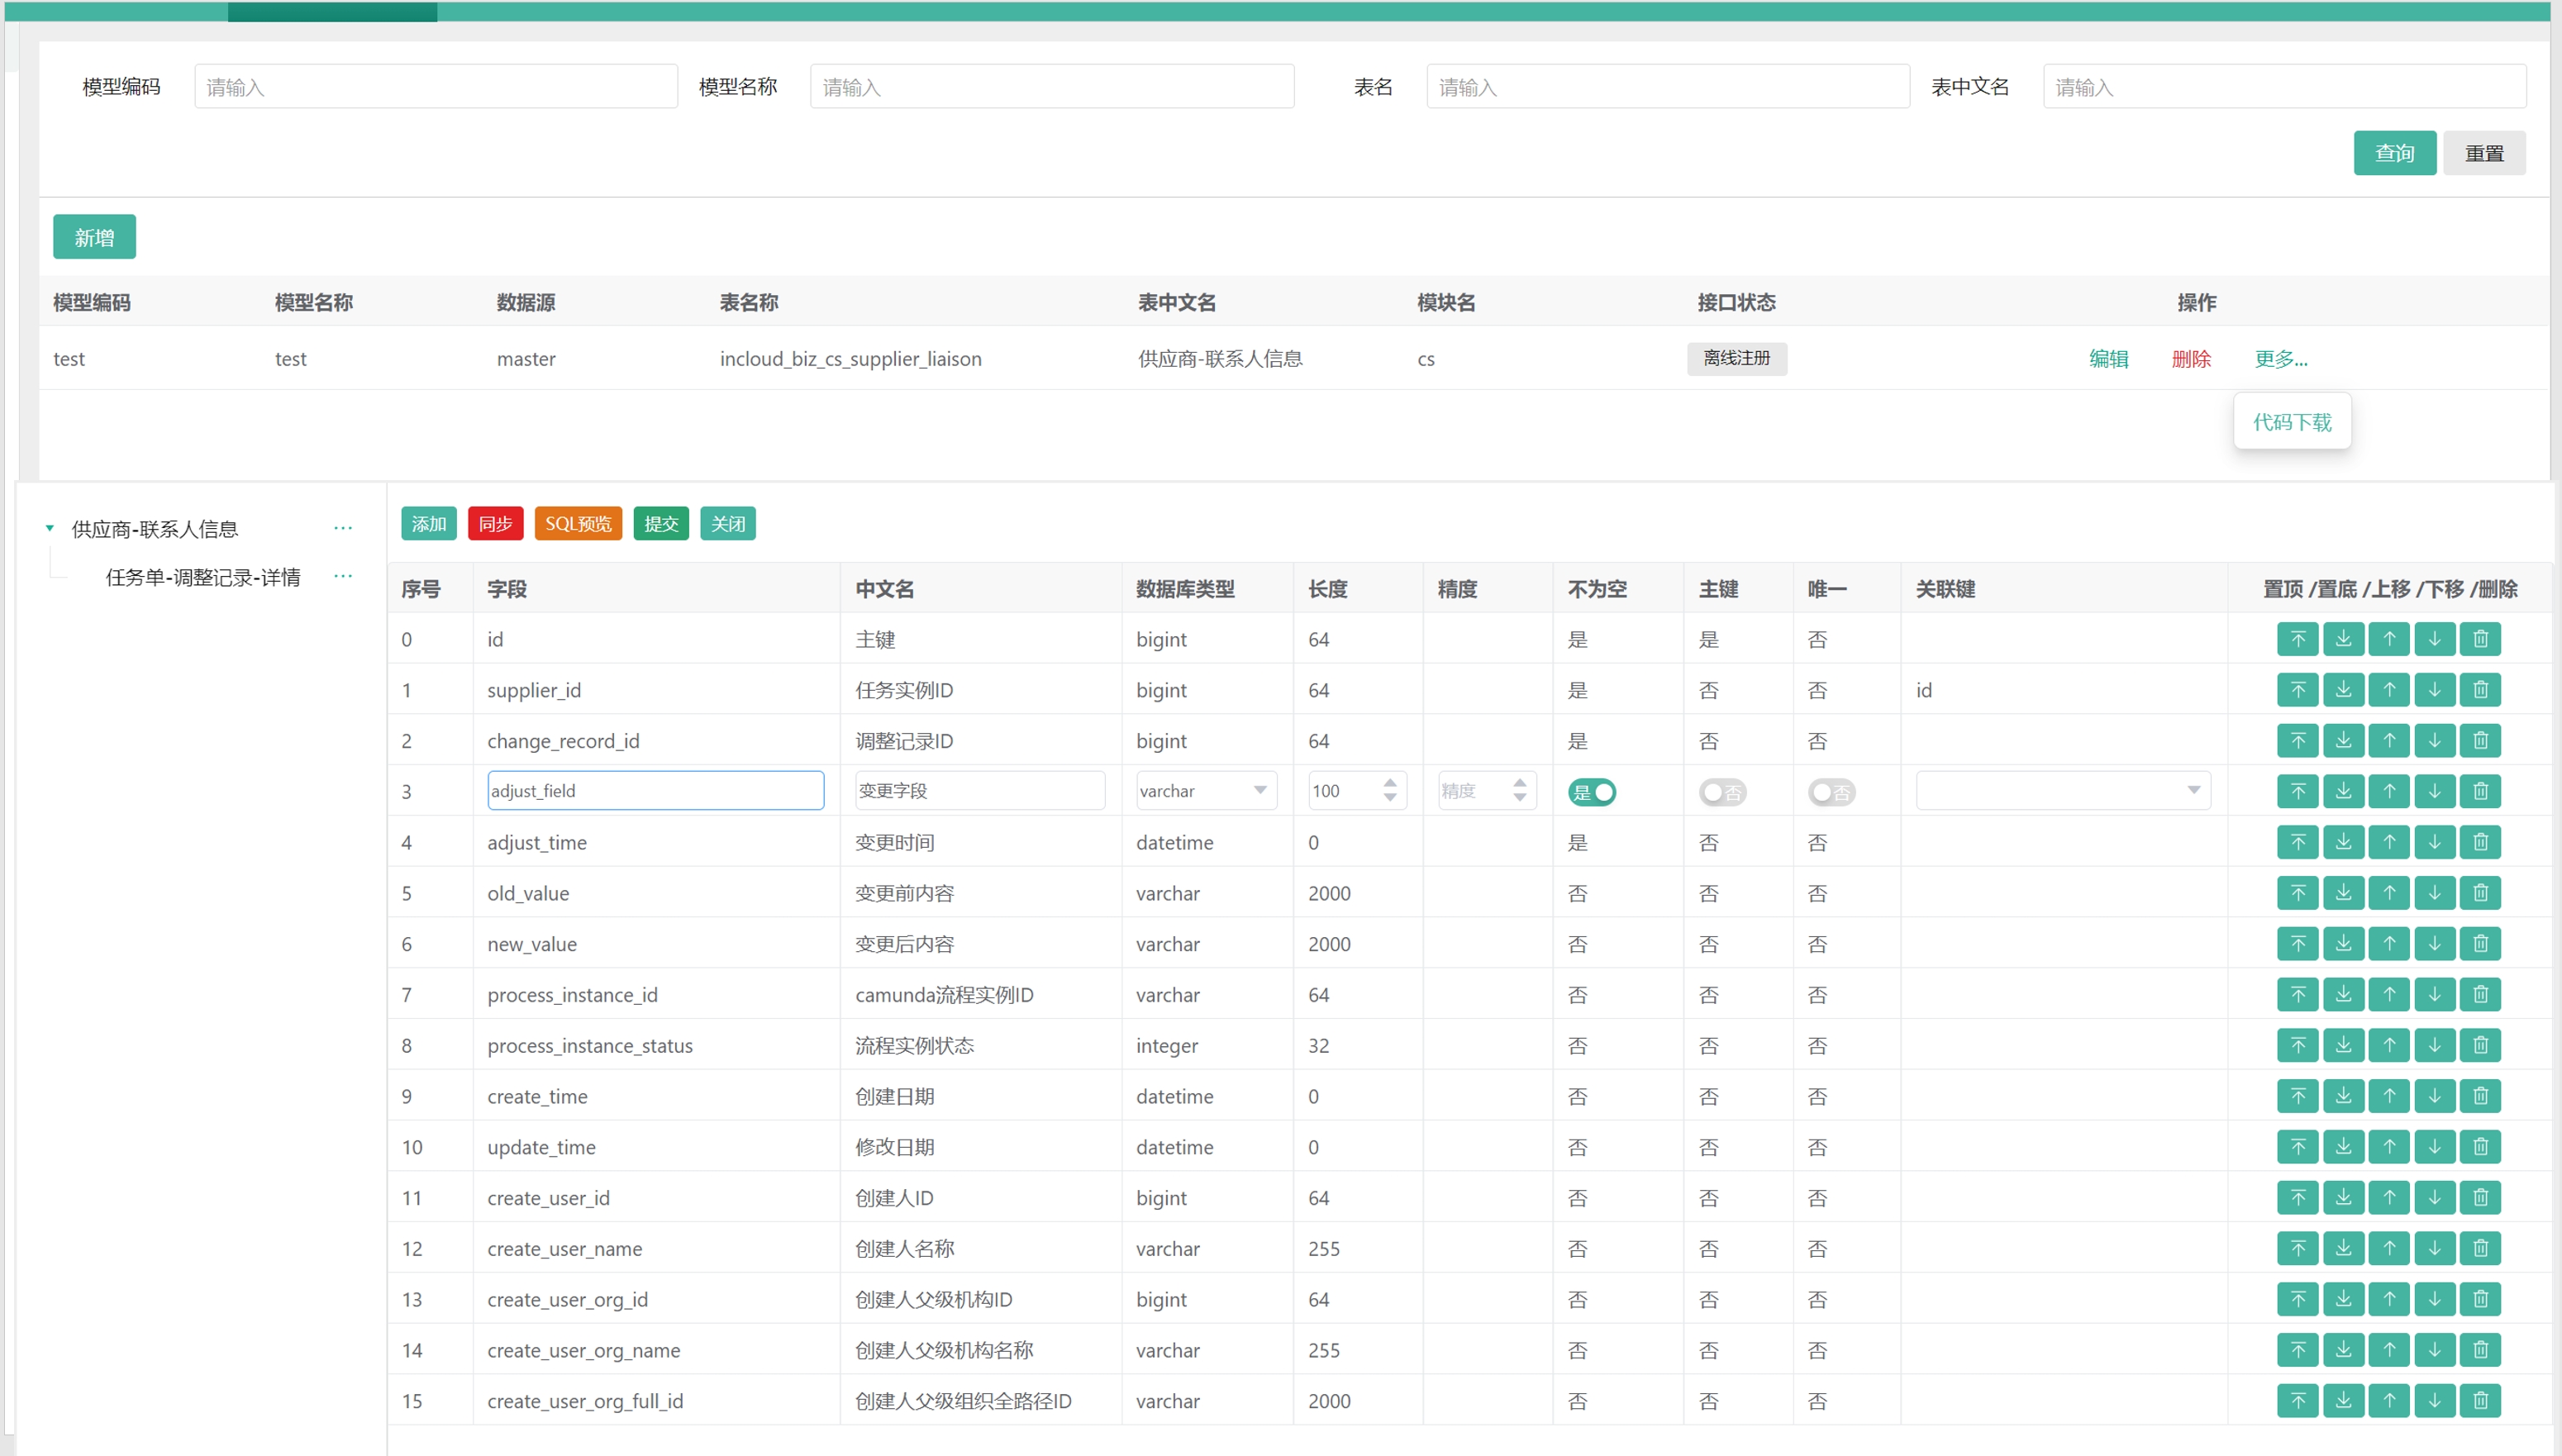Click the 编辑 link for test
The height and width of the screenshot is (1456, 2562).
point(2108,358)
